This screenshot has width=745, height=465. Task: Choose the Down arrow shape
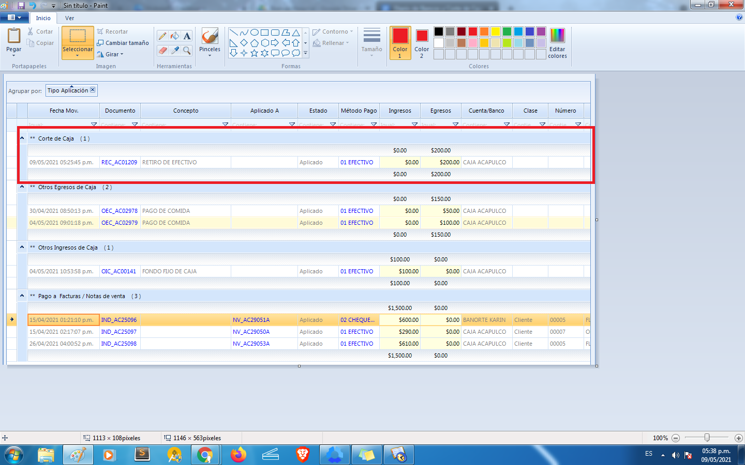(x=233, y=53)
